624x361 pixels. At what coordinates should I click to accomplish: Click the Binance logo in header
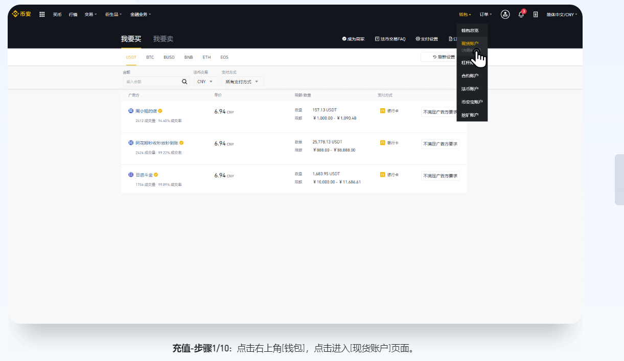tap(21, 14)
